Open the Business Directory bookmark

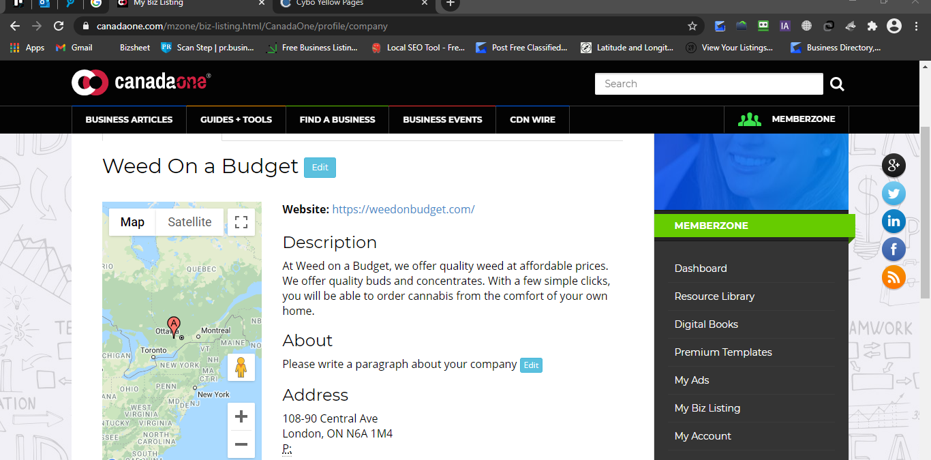coord(836,48)
